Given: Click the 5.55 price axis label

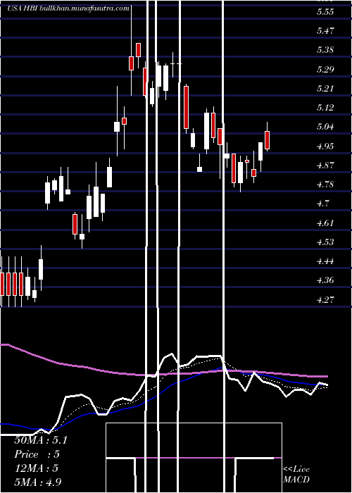Looking at the screenshot, I should point(325,12).
